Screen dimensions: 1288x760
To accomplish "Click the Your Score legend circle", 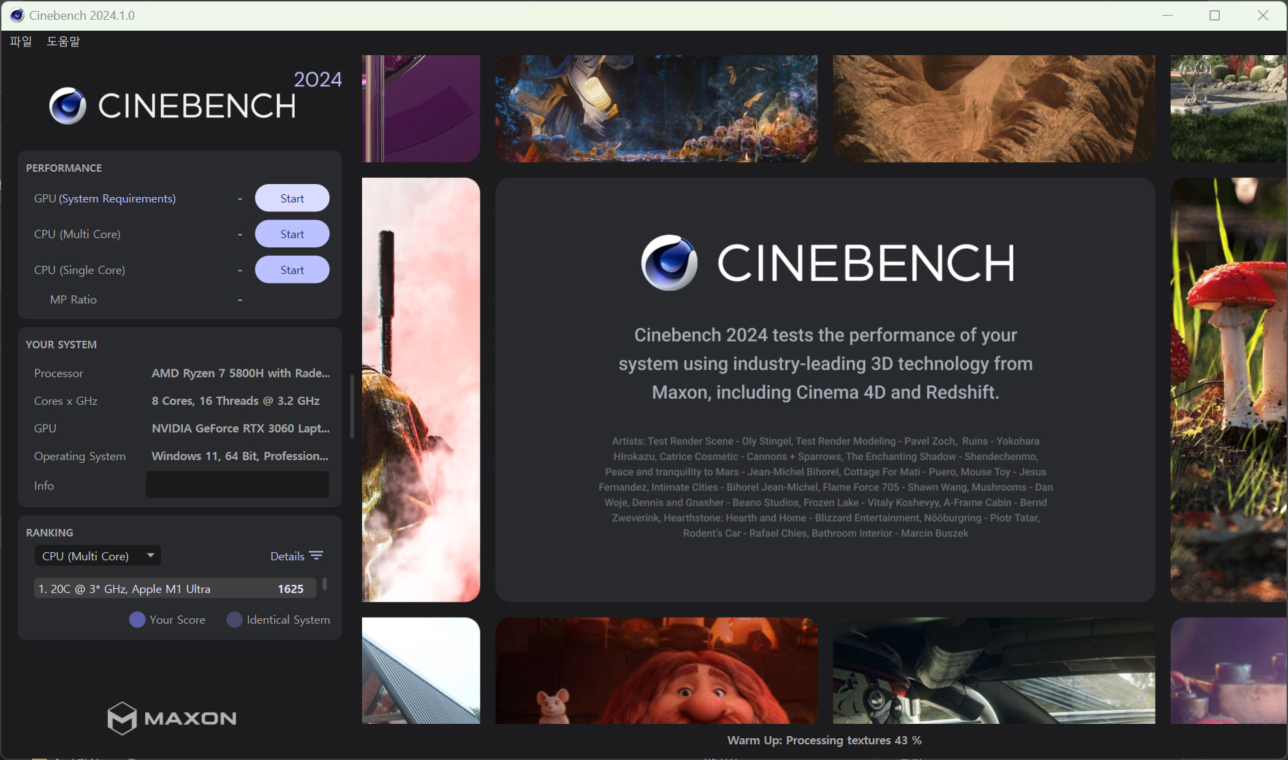I will pyautogui.click(x=137, y=620).
